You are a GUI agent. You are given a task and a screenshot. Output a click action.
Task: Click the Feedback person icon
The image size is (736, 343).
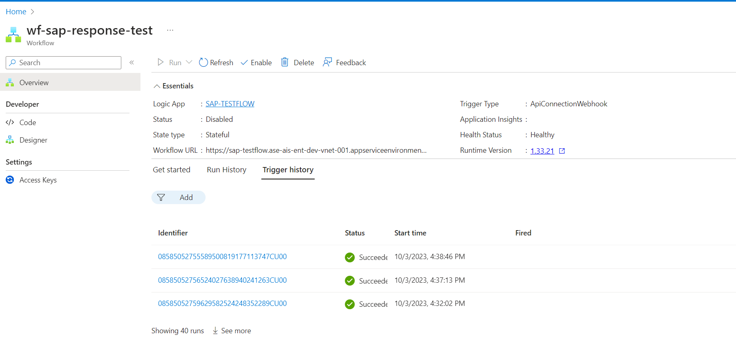pos(327,62)
